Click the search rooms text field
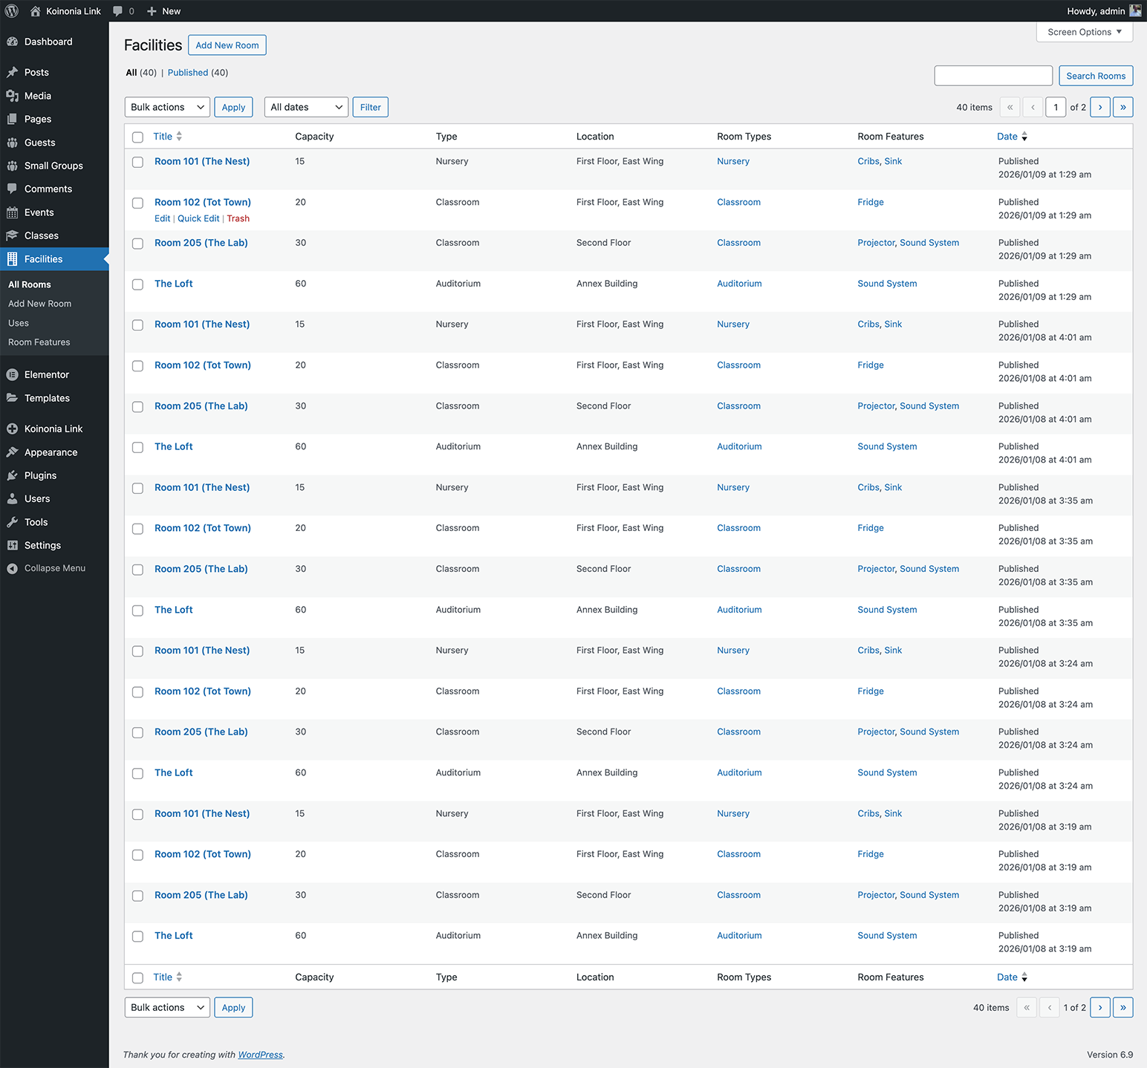 992,76
